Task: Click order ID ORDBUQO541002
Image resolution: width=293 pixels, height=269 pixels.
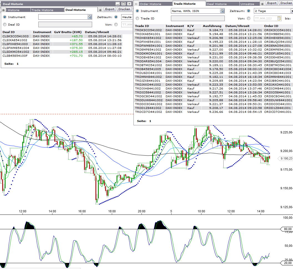Action: pyautogui.click(x=278, y=42)
